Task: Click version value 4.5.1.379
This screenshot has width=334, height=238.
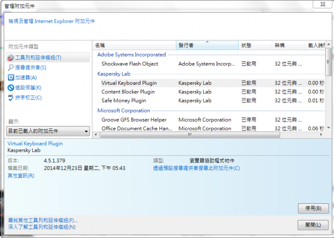Action: [55, 161]
